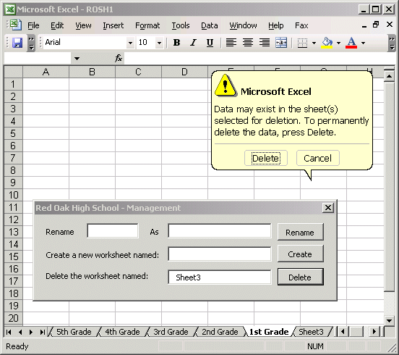
Task: Open the View menu
Action: point(83,25)
